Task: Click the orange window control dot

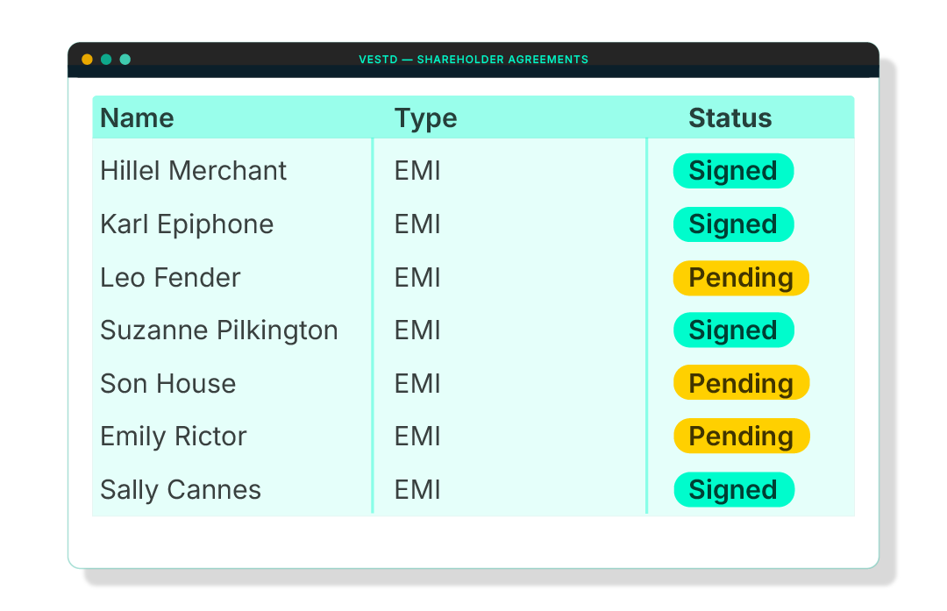Action: pos(87,59)
